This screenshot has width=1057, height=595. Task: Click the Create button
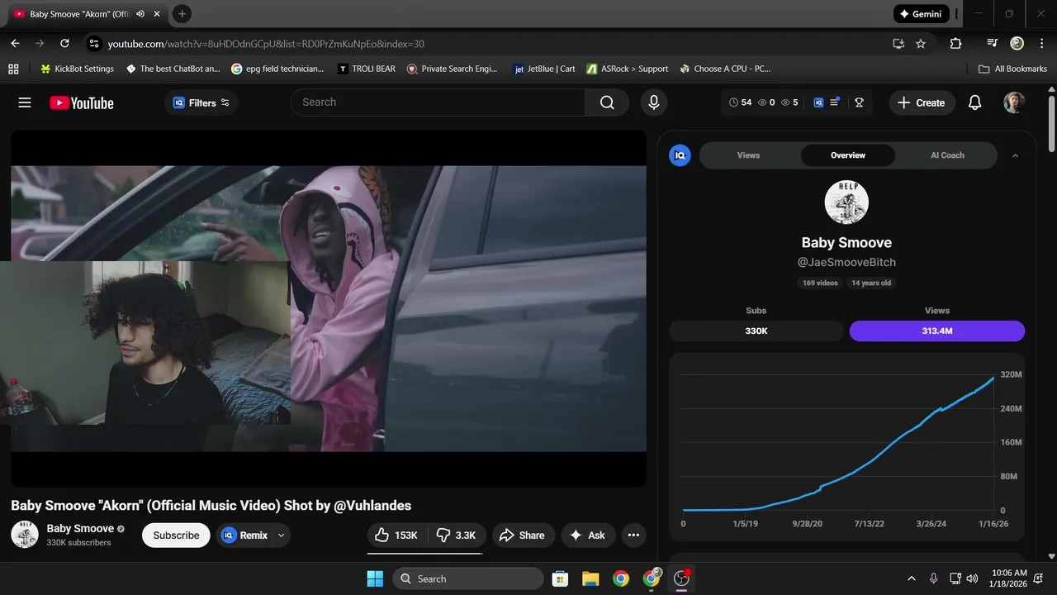(x=922, y=102)
